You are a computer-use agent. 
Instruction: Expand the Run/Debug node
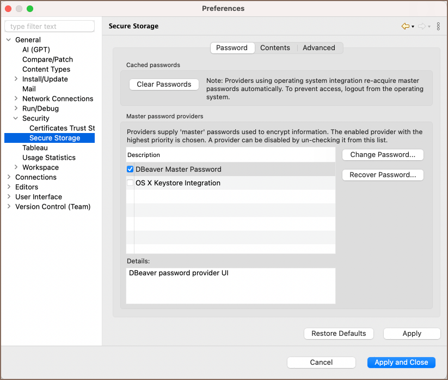point(16,108)
